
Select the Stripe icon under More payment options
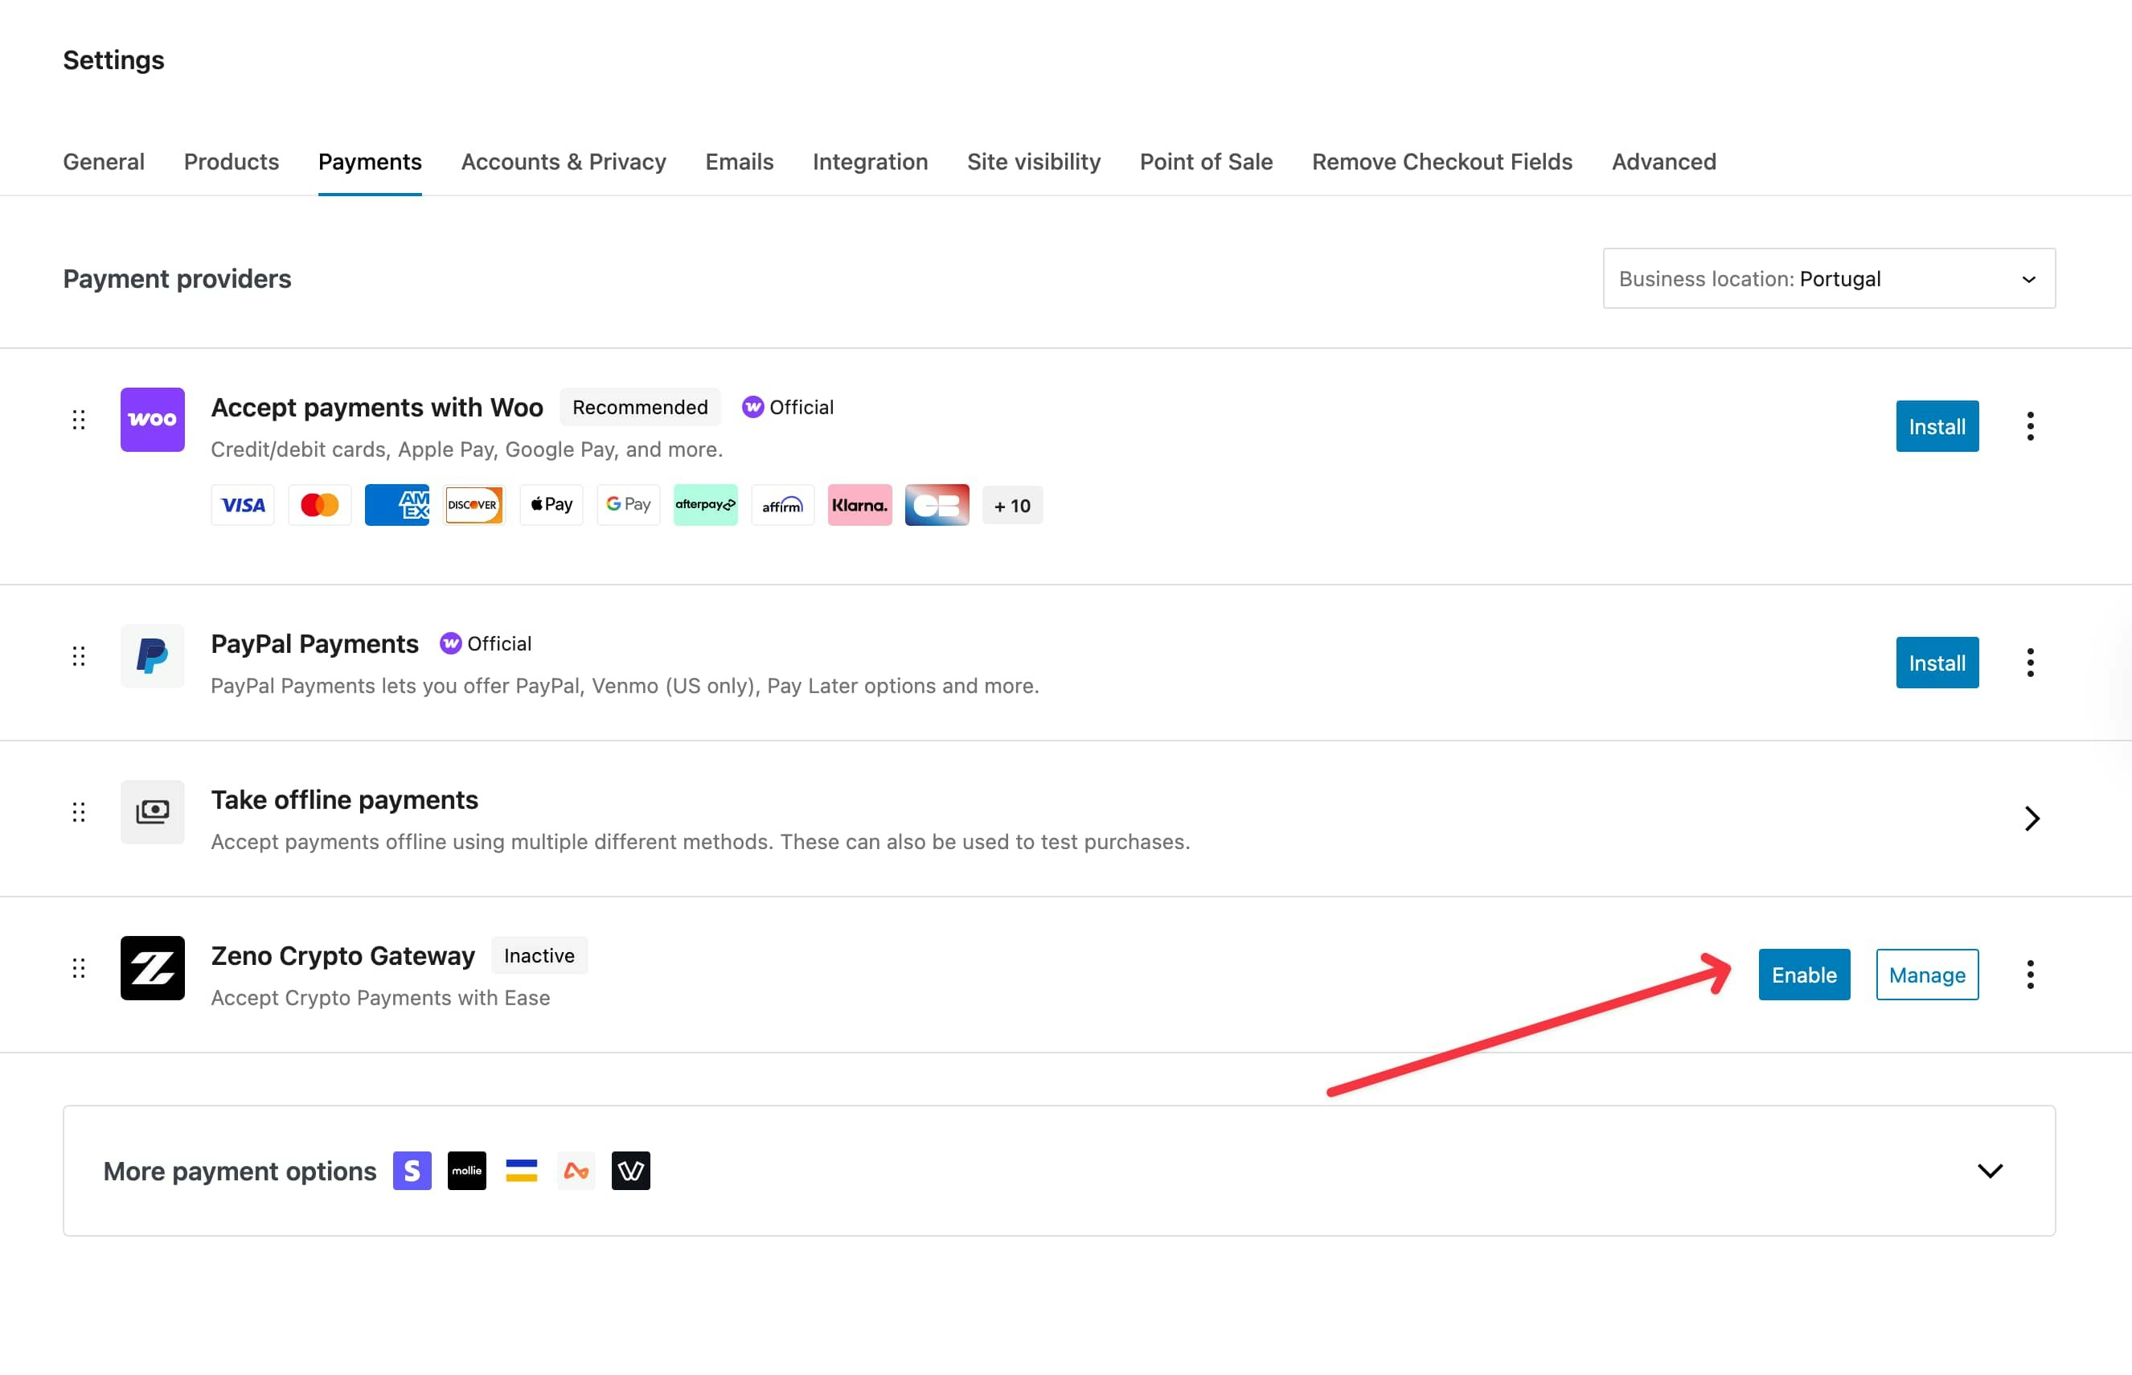pyautogui.click(x=412, y=1171)
